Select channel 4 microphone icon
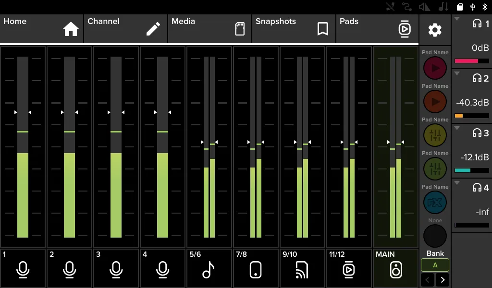Screen dimensions: 492x288 point(162,269)
